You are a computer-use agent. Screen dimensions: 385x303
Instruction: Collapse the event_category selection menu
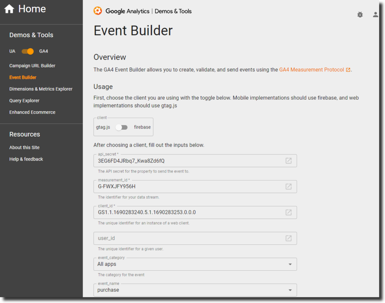[290, 264]
